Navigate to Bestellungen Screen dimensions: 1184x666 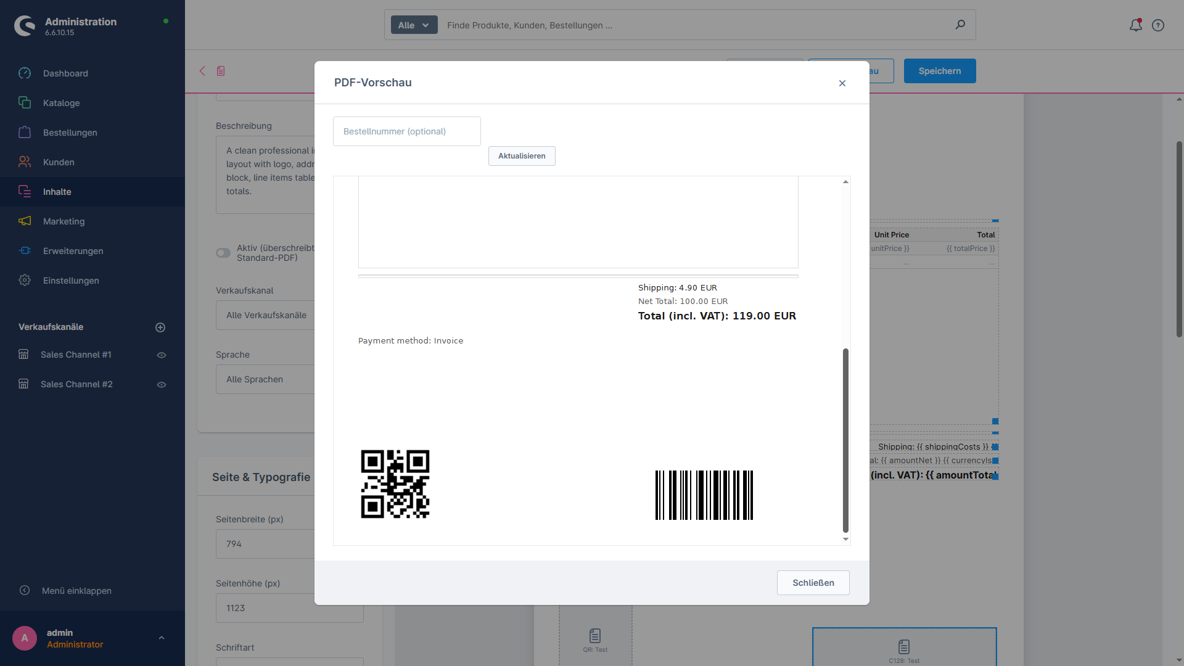pyautogui.click(x=70, y=133)
